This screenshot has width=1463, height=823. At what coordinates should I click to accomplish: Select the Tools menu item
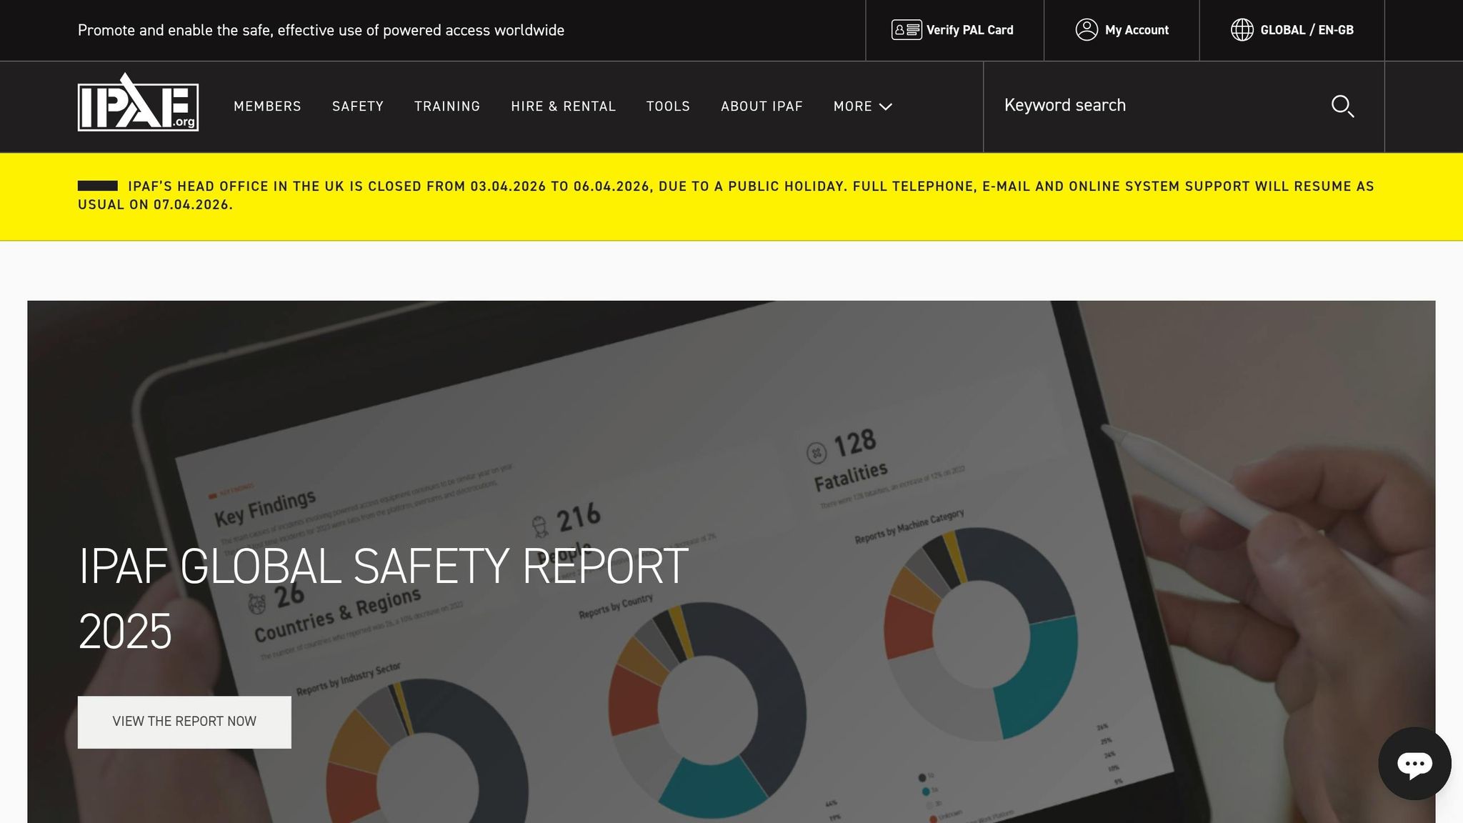click(668, 106)
